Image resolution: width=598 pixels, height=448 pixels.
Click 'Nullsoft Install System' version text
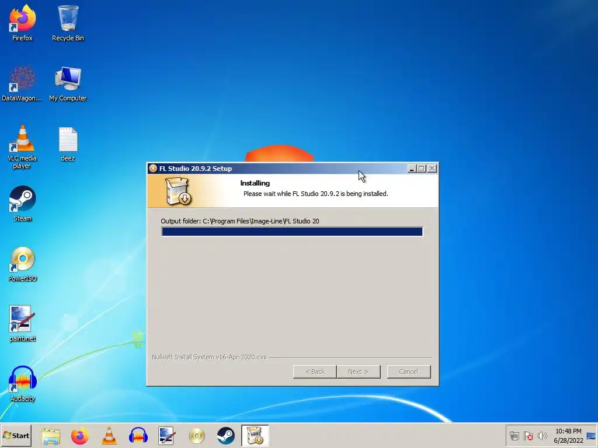209,358
